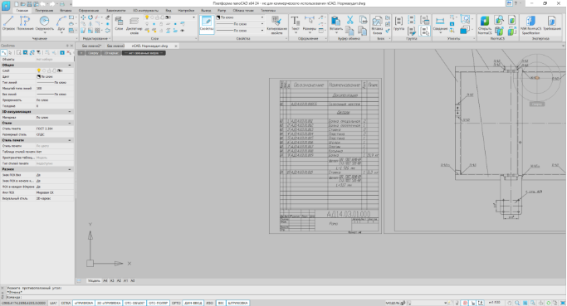Screen dimensions: 567x306
Task: Click the Группа icon in the ribbon
Action: 398,23
